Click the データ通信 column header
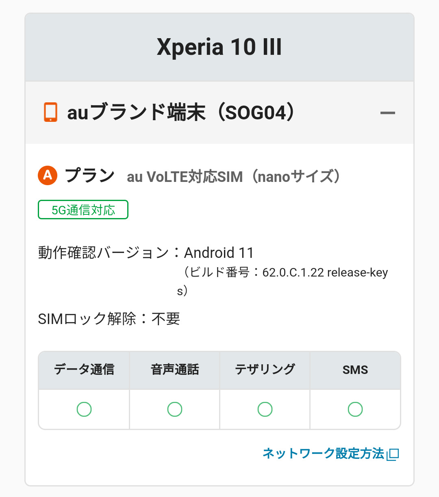 point(84,370)
